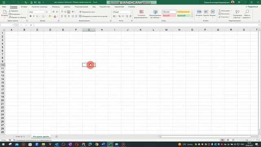261x147 pixels.
Task: Activate Format Painter (Формат по образцу)
Action: (x=17, y=17)
